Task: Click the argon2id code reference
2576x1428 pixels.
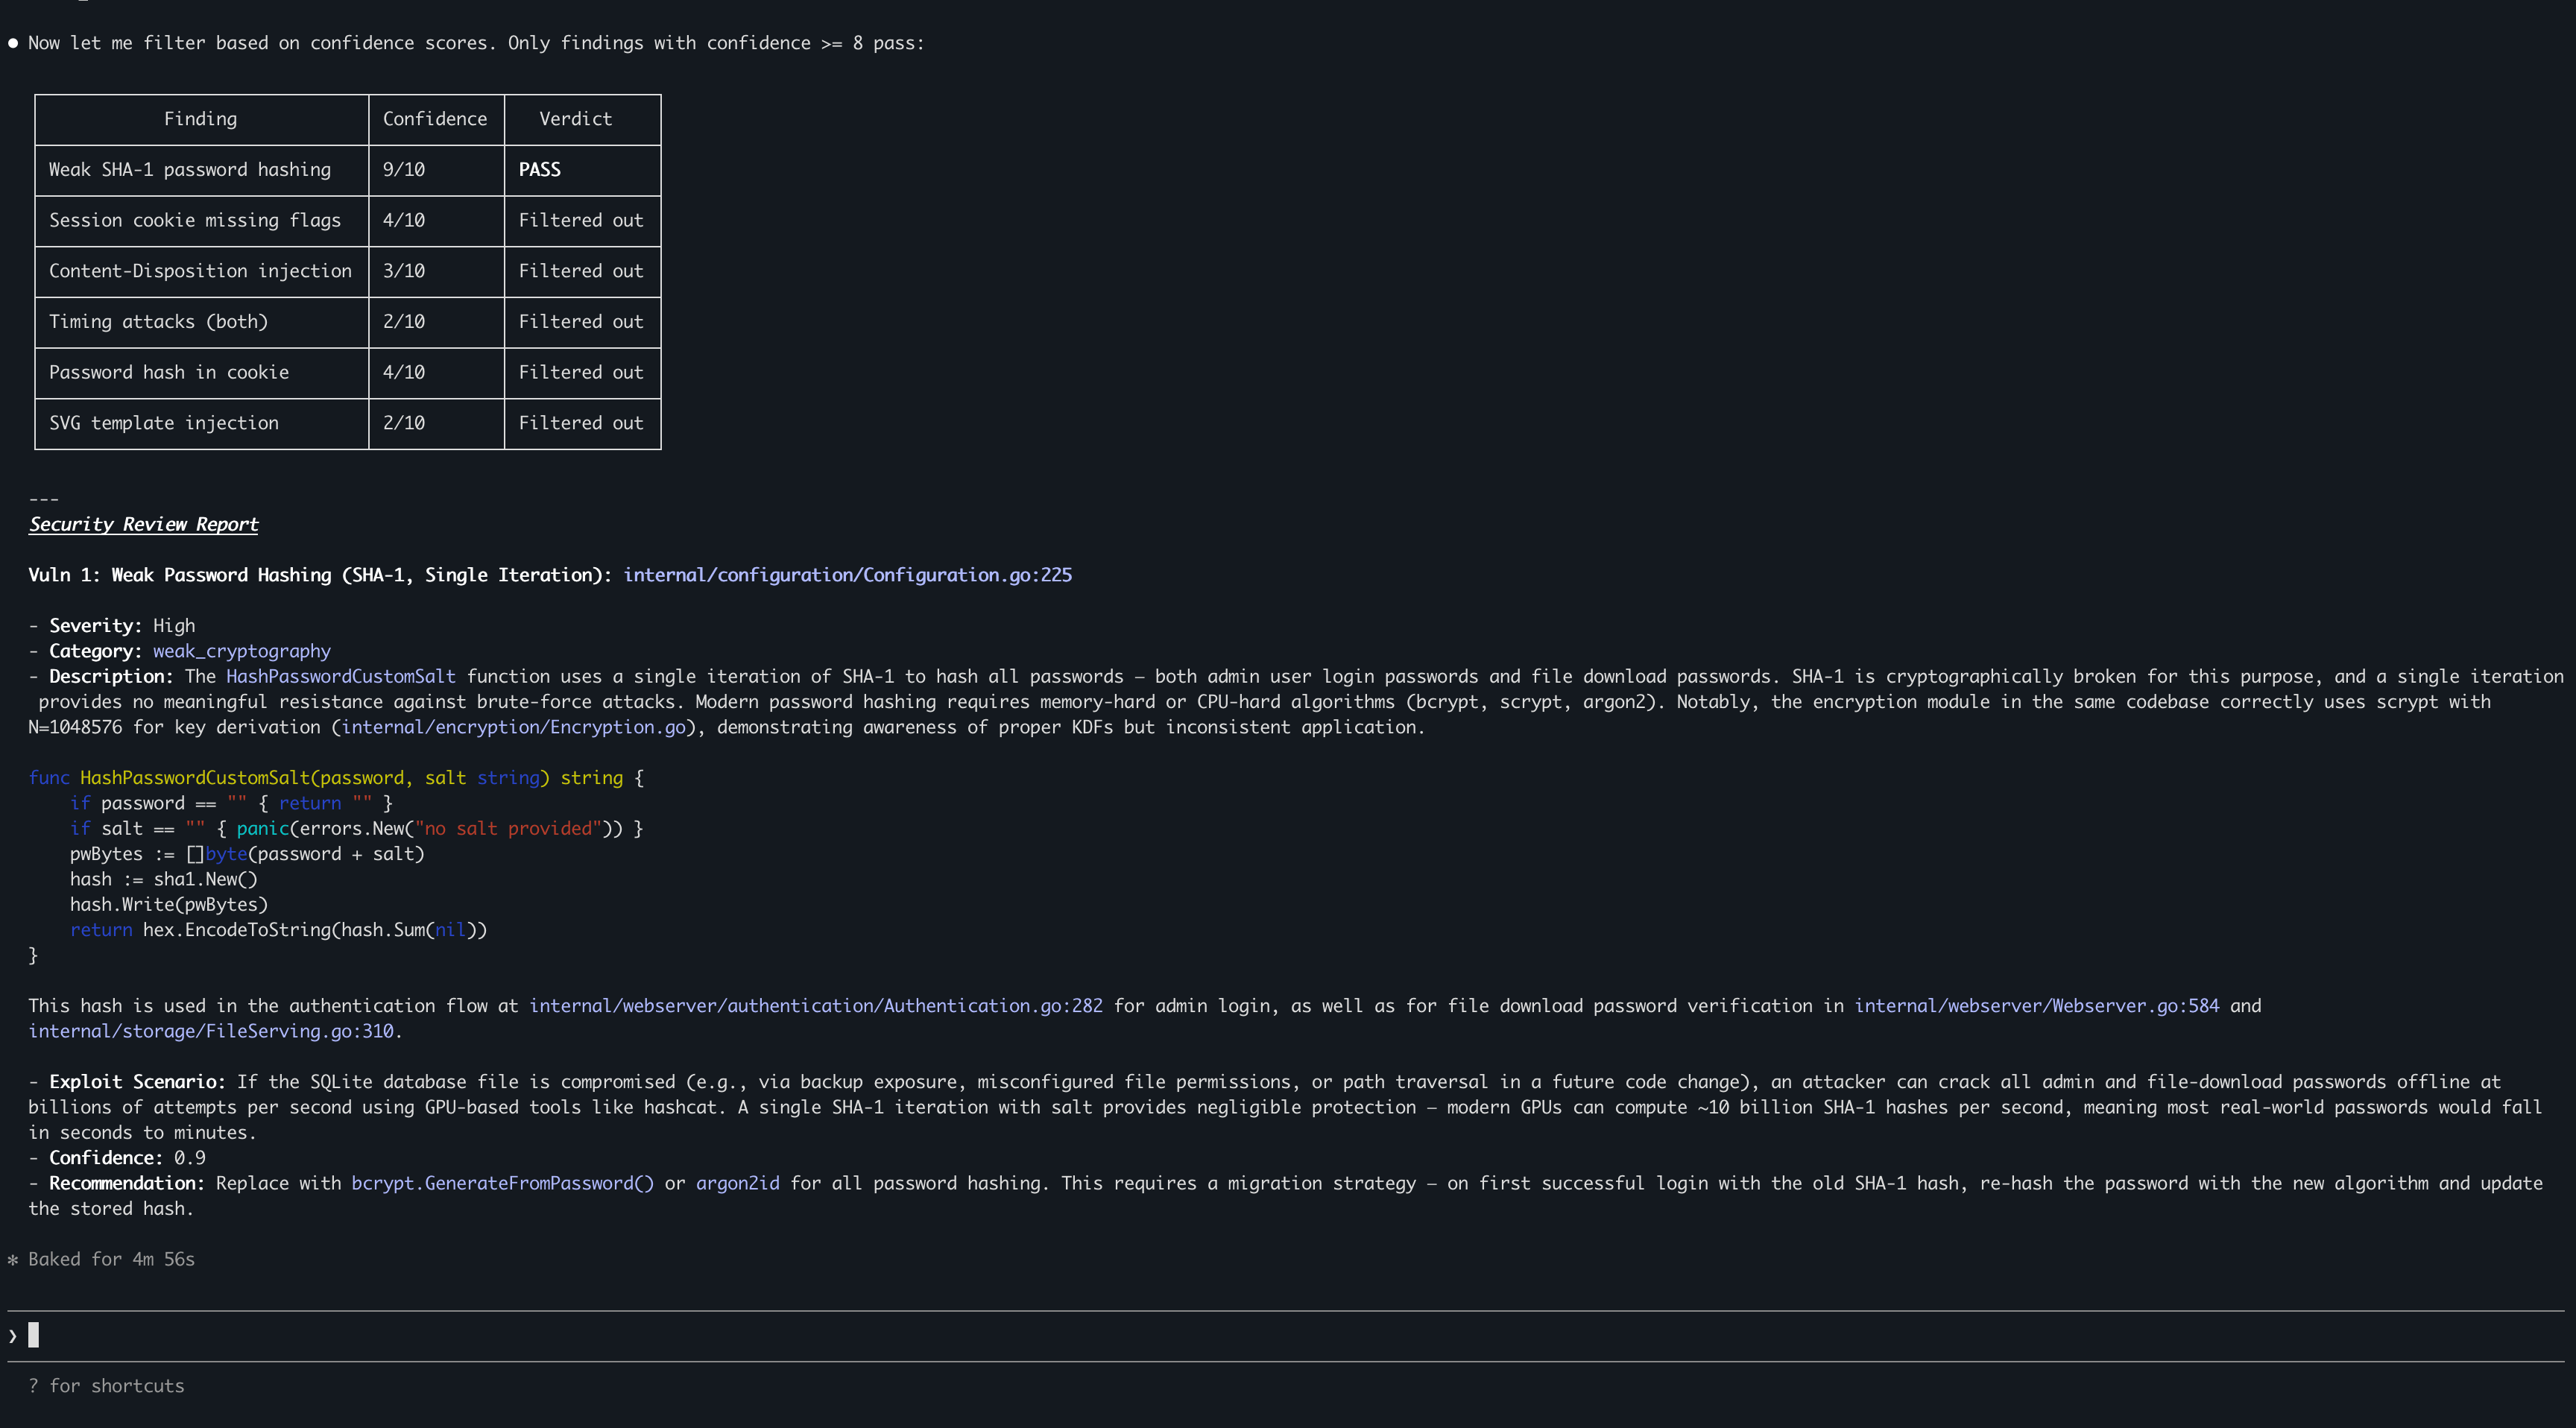Action: (x=737, y=1183)
